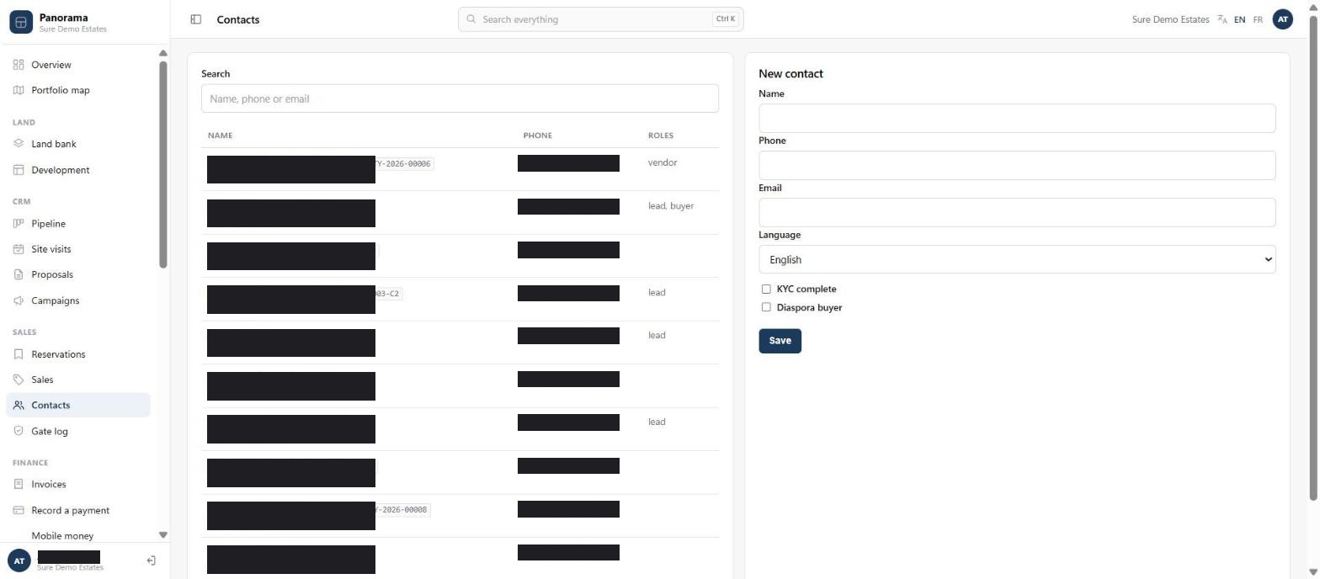This screenshot has height=579, width=1320.
Task: Click the "vendor" role text
Action: pos(663,162)
